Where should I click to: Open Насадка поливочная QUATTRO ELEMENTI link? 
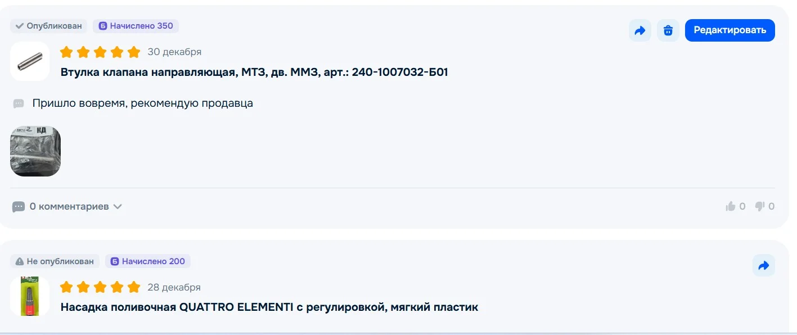(269, 307)
